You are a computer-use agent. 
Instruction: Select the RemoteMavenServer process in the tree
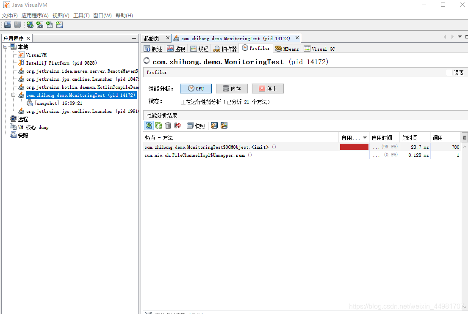point(82,71)
